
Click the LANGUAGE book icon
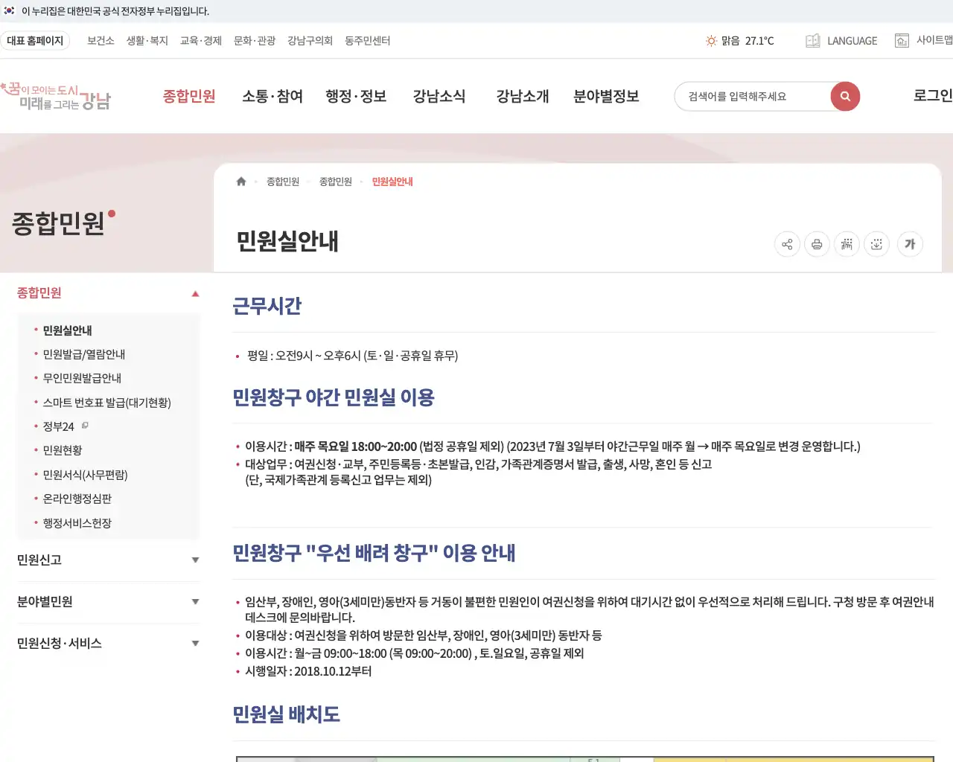click(813, 41)
